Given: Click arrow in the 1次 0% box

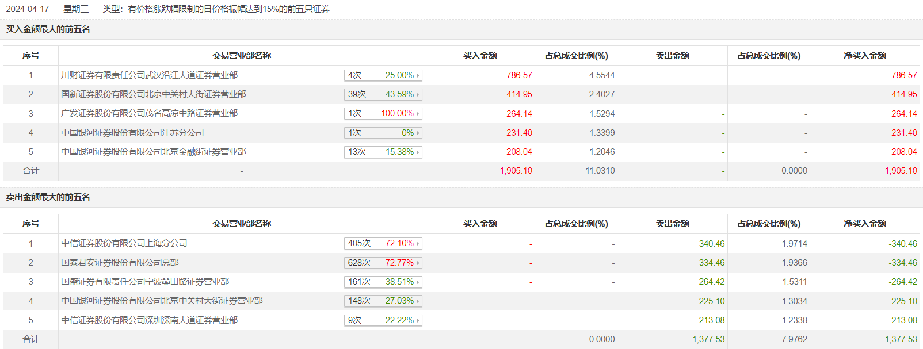Looking at the screenshot, I should coord(418,133).
